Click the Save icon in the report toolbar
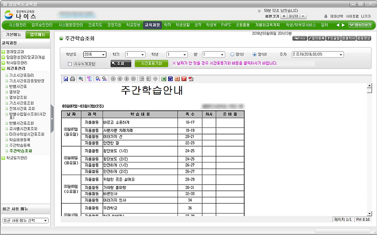The image size is (377, 235). coord(65,79)
